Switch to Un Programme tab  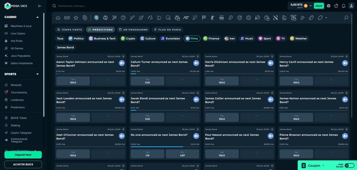[133, 30]
